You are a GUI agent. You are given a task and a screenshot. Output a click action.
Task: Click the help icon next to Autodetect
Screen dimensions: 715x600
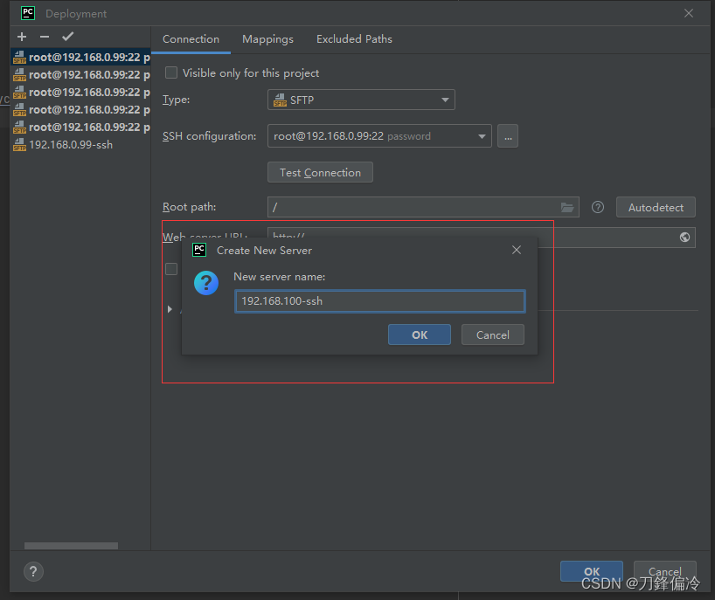click(x=598, y=206)
